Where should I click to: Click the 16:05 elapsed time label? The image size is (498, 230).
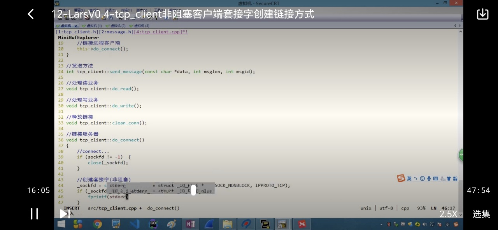(39, 190)
